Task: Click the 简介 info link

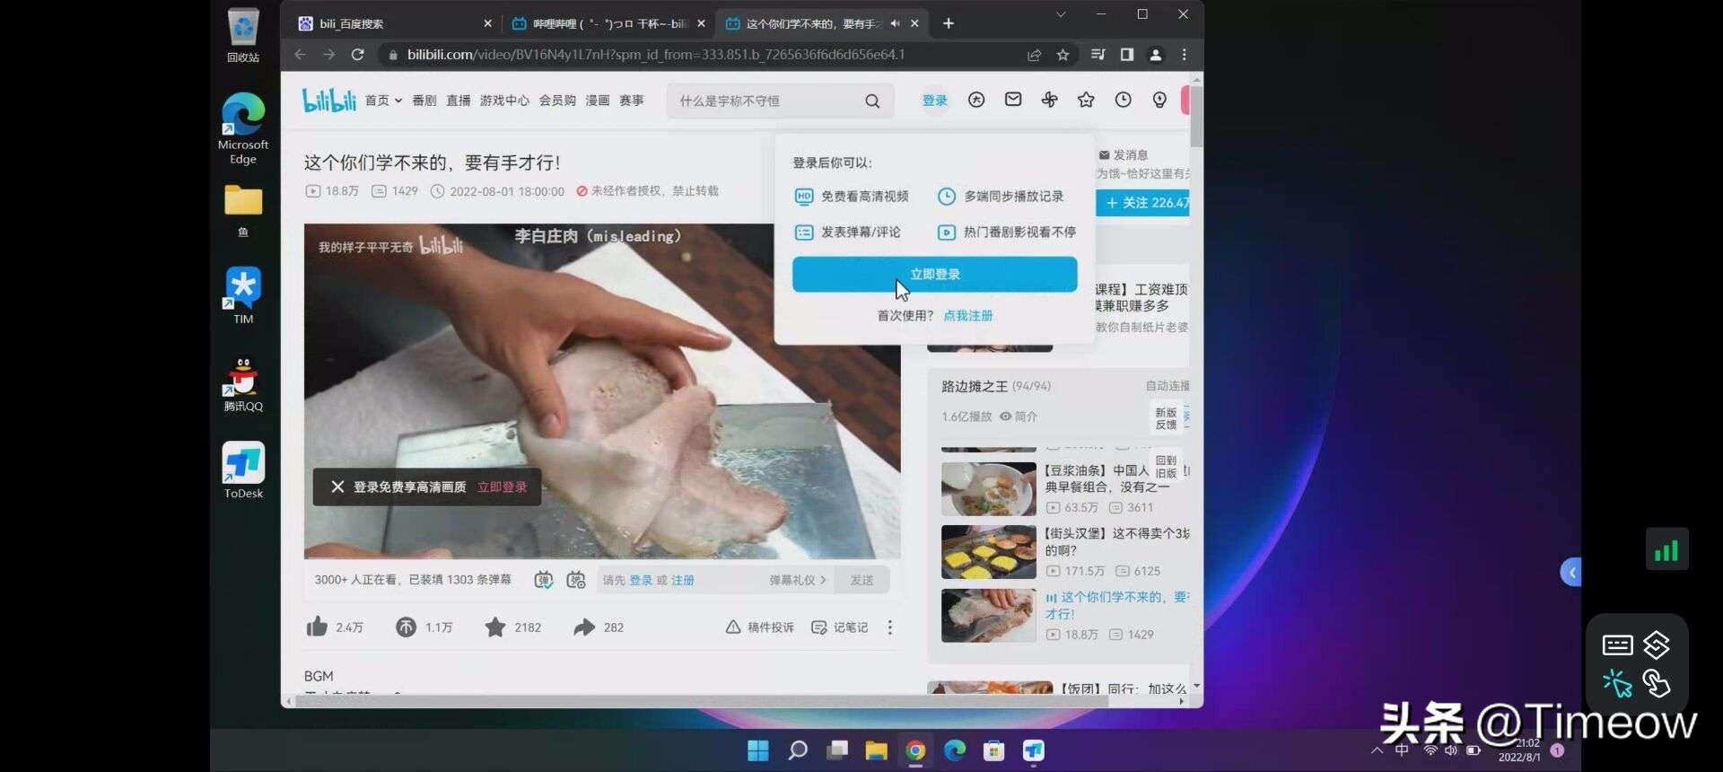Action: tap(1019, 417)
